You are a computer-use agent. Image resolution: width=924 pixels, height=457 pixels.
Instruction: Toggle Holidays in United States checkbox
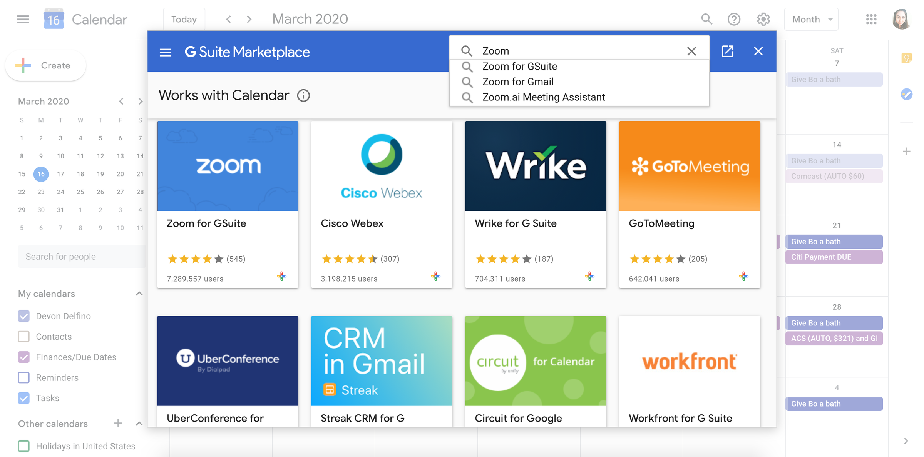(x=24, y=446)
